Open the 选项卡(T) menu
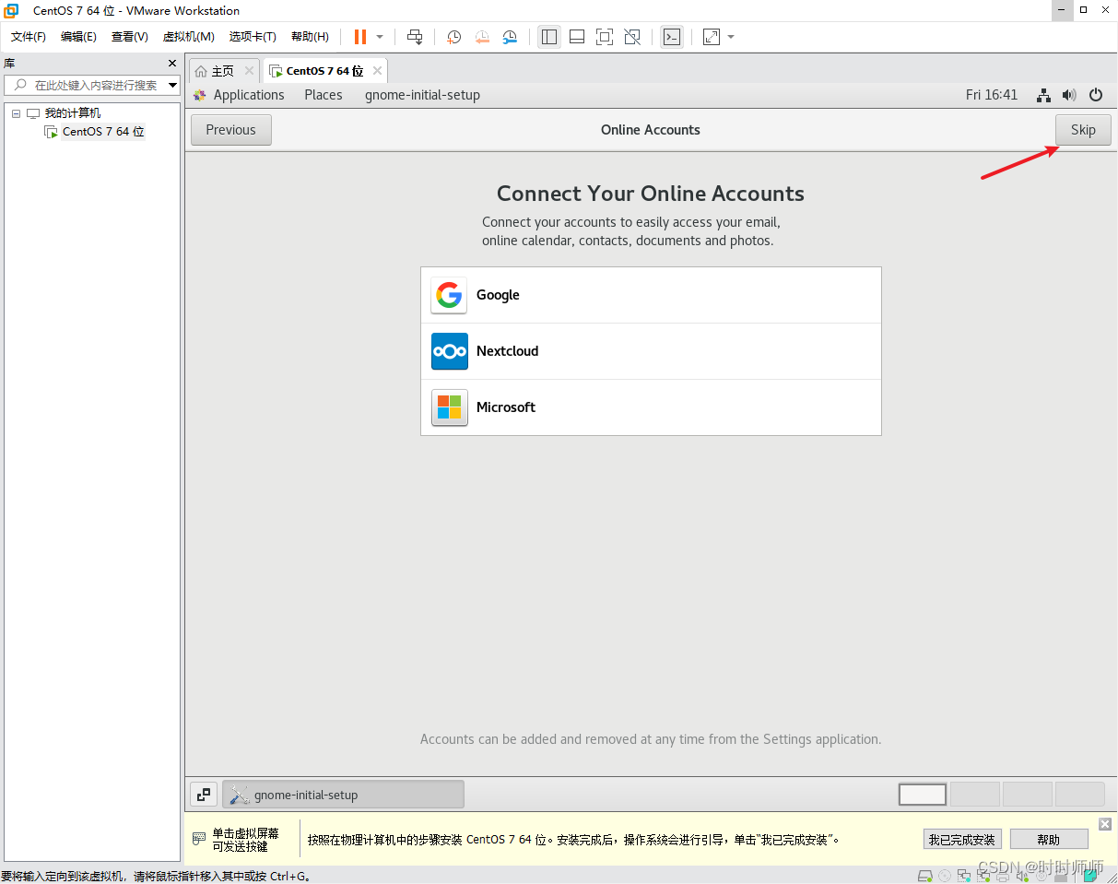The image size is (1118, 884). point(253,37)
